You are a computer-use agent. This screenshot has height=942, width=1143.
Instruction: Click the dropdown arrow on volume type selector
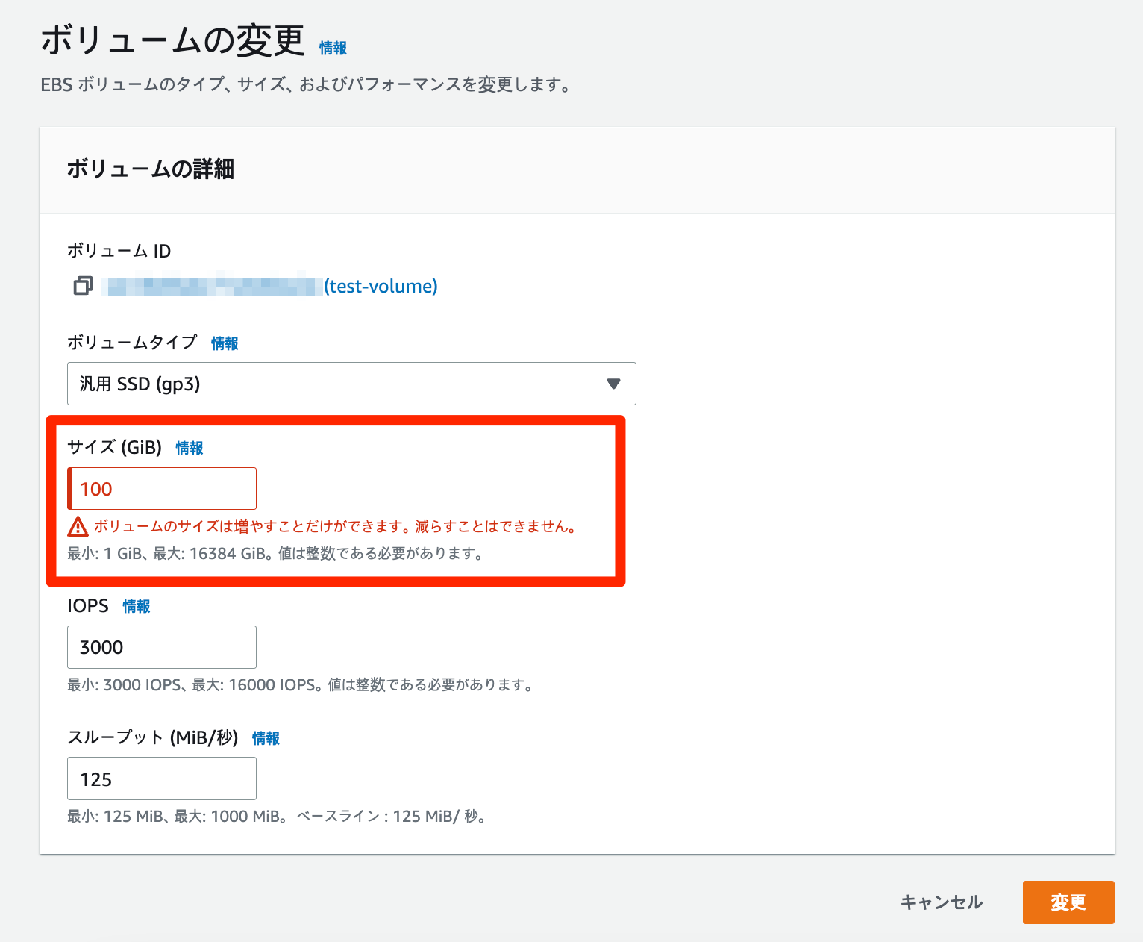(613, 384)
